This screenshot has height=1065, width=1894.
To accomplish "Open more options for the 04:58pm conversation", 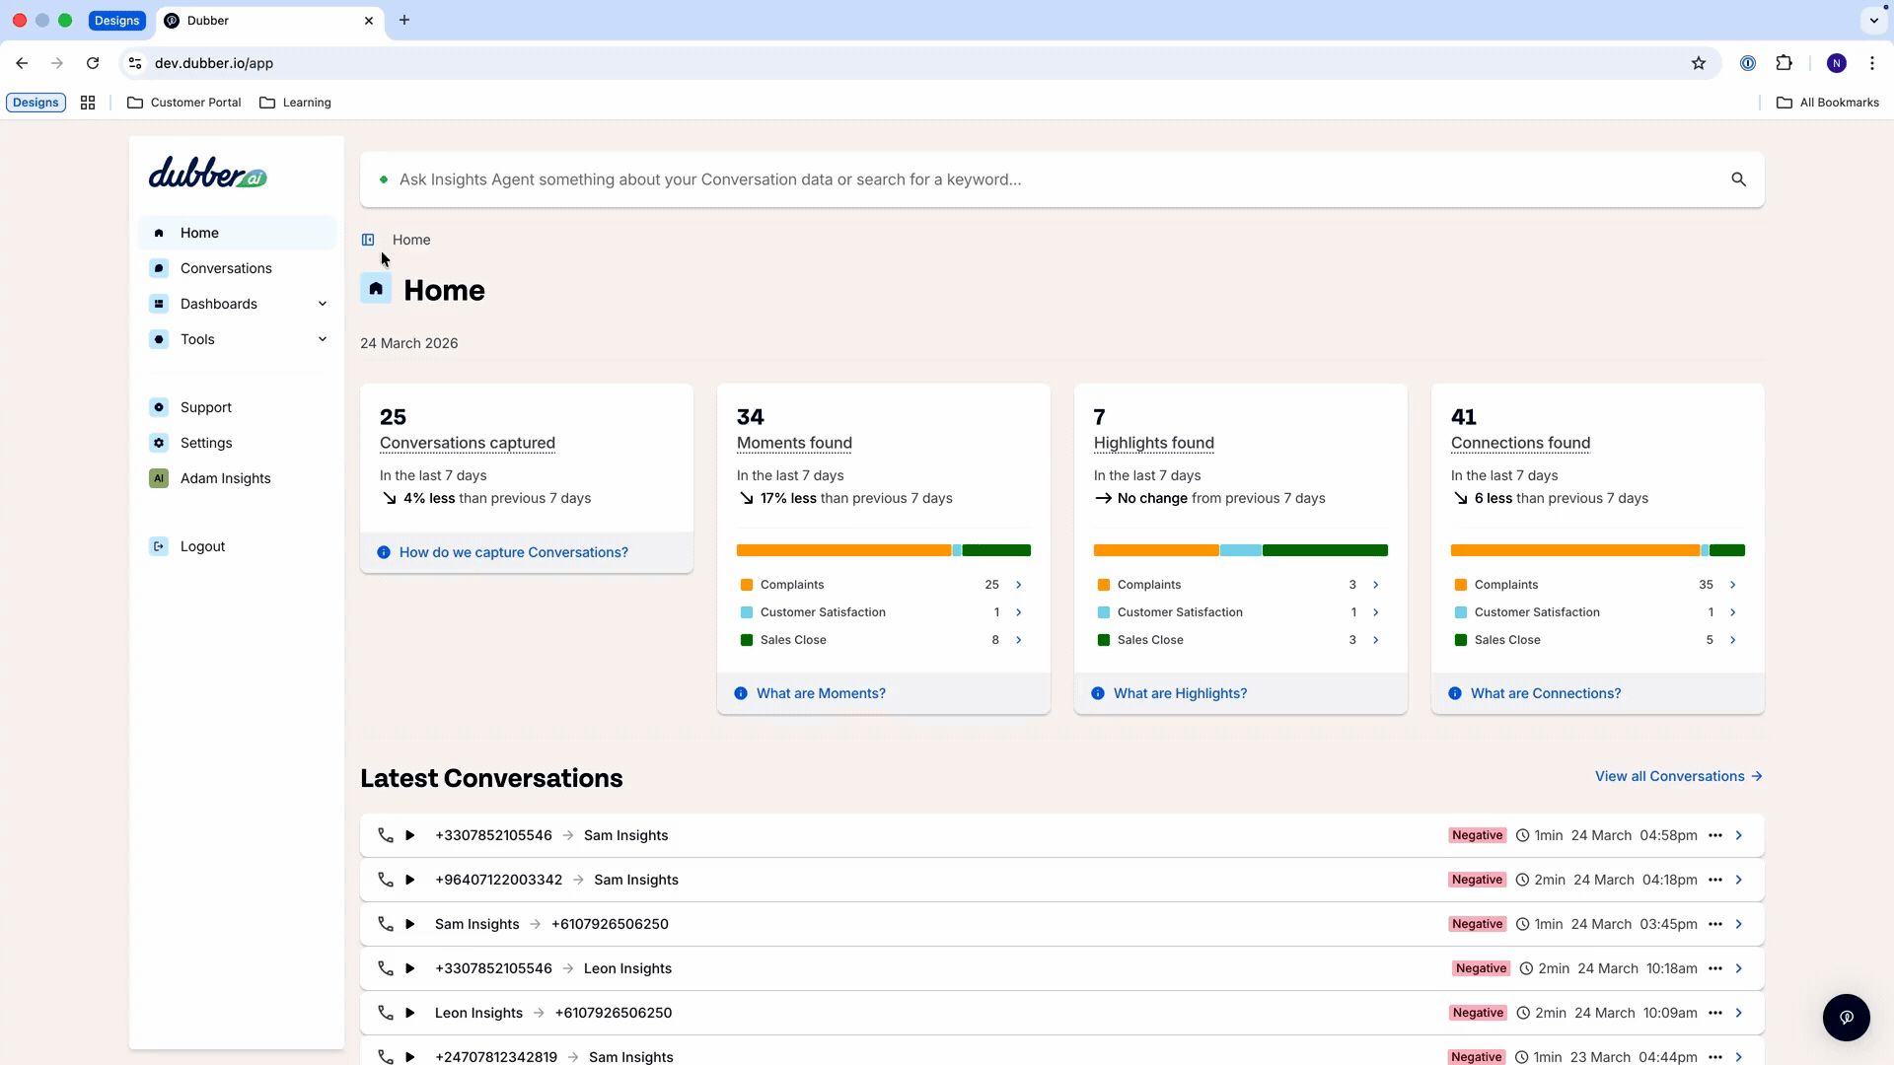I will 1715,835.
